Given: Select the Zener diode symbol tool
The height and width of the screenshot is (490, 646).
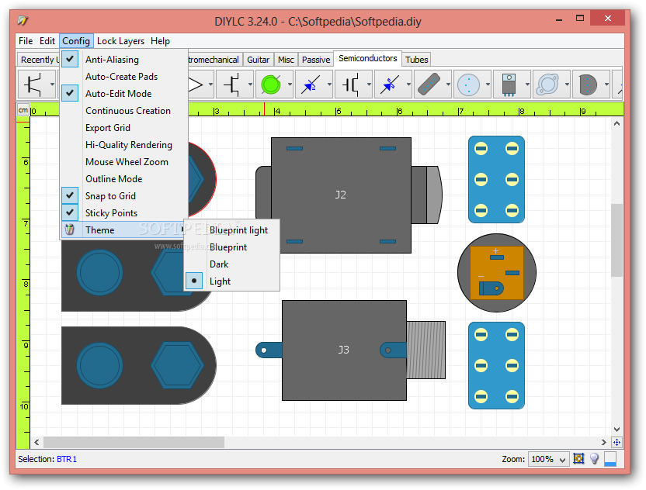Looking at the screenshot, I should [x=389, y=85].
